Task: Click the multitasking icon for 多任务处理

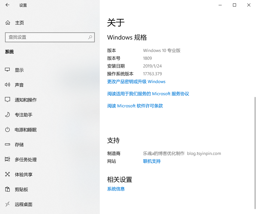Action: pyautogui.click(x=7, y=159)
